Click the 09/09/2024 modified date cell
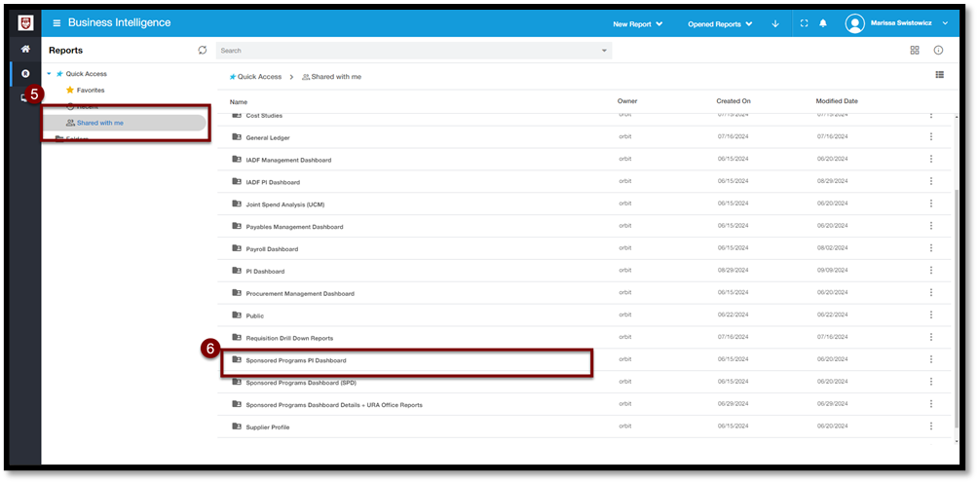978x482 pixels. point(832,270)
